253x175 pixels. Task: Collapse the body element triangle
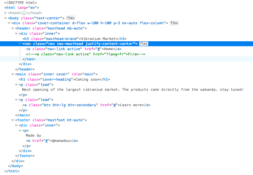[x=6, y=18]
